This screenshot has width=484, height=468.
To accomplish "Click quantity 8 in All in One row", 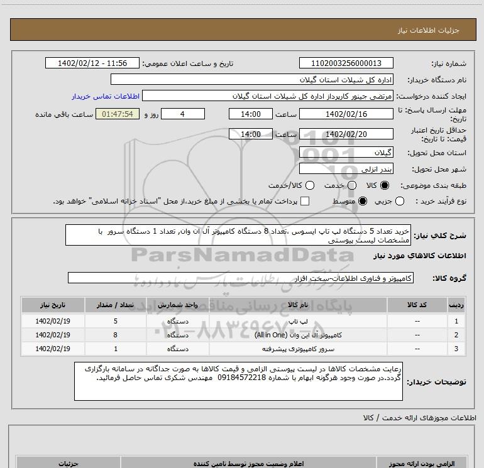I will [x=115, y=335].
